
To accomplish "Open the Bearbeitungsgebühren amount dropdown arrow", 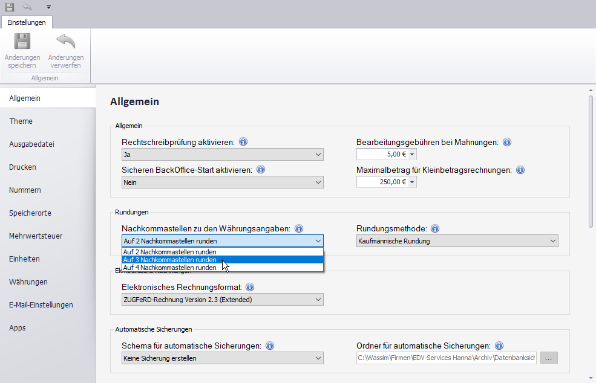I will pos(412,155).
